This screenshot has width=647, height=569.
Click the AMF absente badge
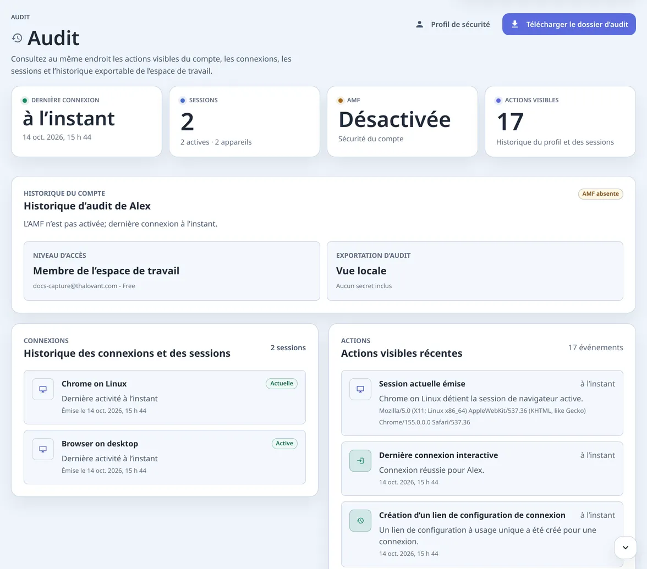pyautogui.click(x=600, y=194)
